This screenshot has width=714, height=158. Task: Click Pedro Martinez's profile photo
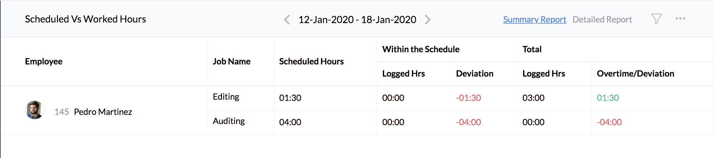tap(34, 110)
